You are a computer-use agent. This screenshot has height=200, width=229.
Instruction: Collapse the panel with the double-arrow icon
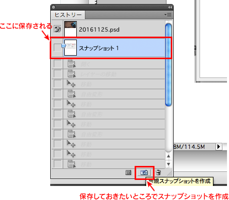click(170, 7)
